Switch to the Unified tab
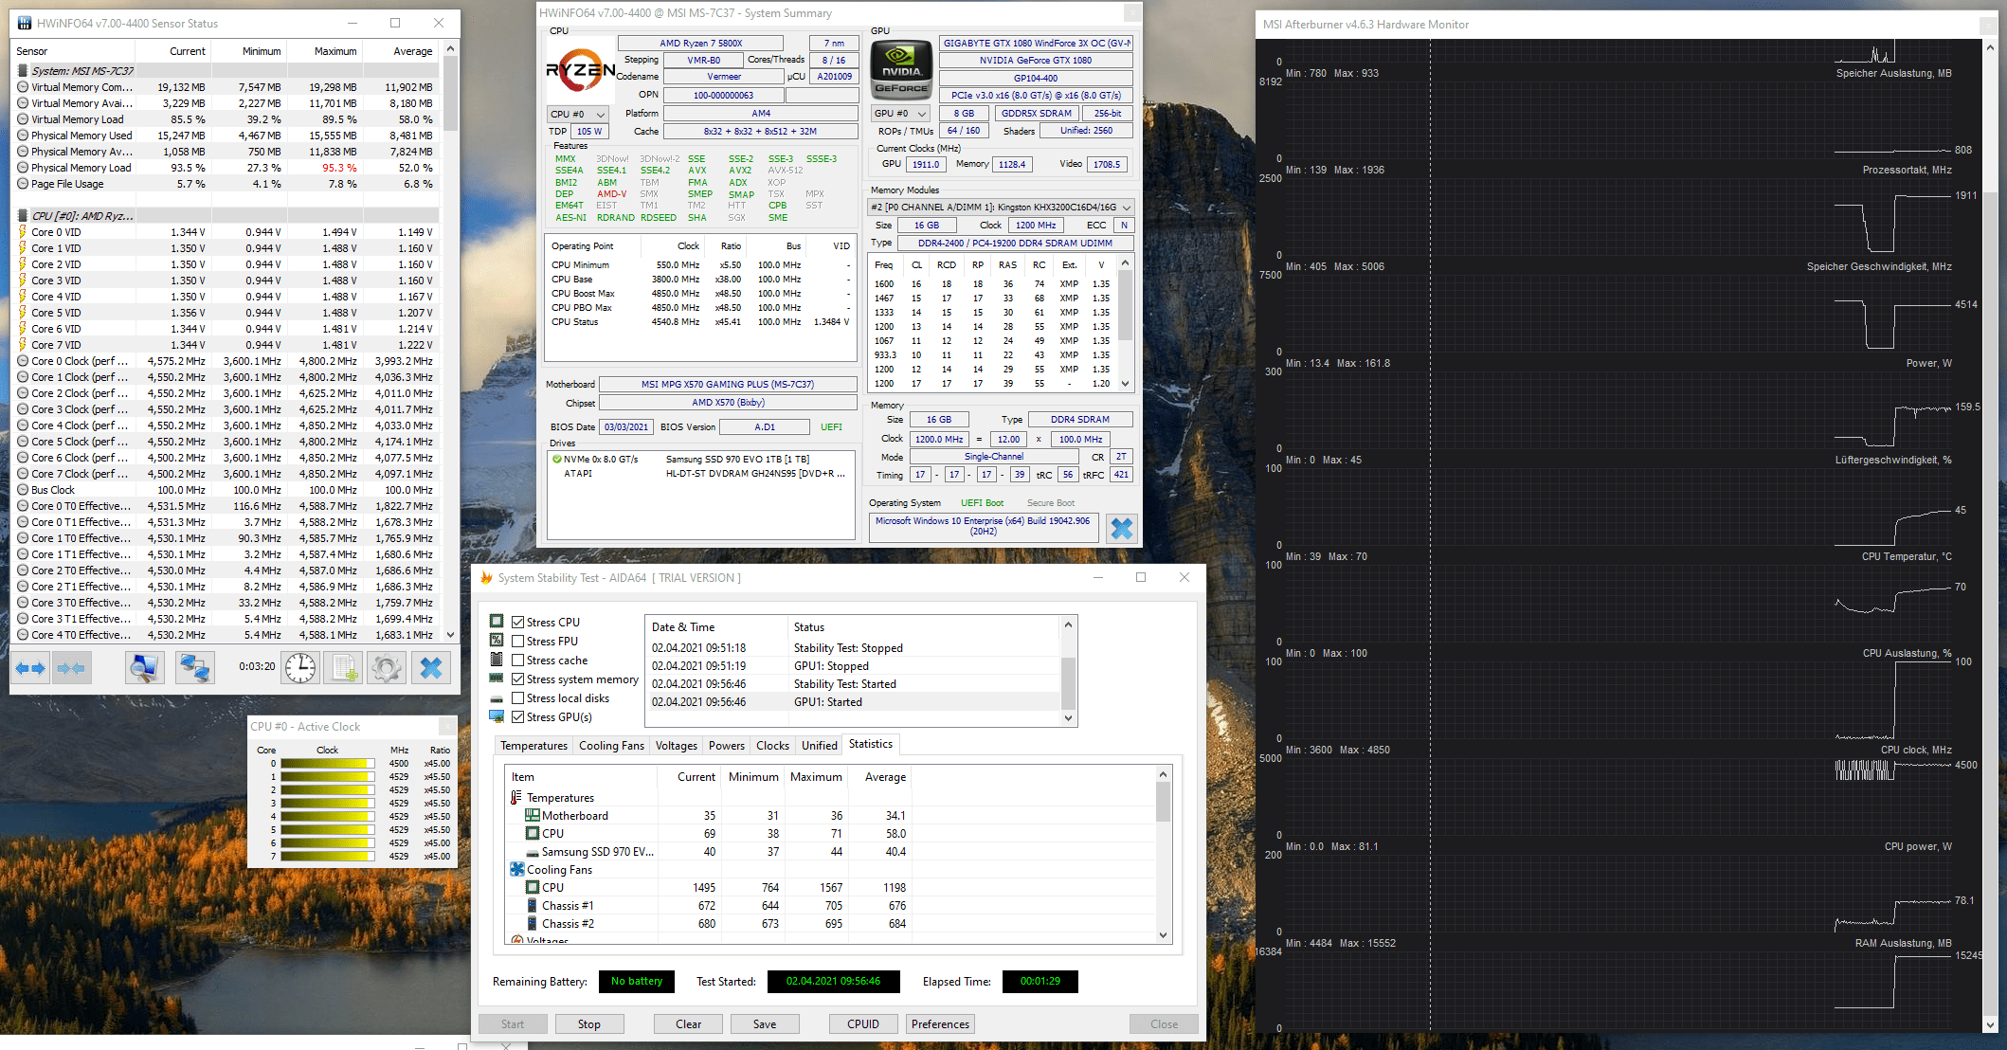The height and width of the screenshot is (1050, 2007). pyautogui.click(x=819, y=745)
